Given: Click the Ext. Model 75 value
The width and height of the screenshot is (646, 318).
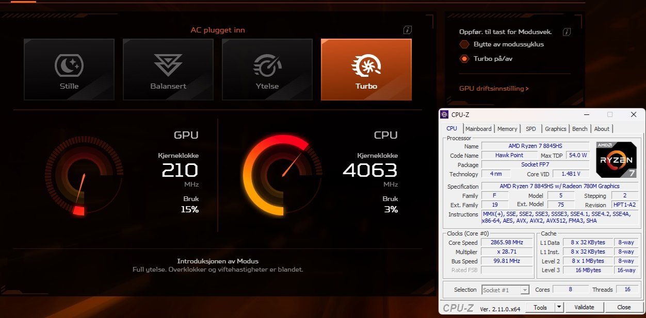Looking at the screenshot, I should click(561, 205).
